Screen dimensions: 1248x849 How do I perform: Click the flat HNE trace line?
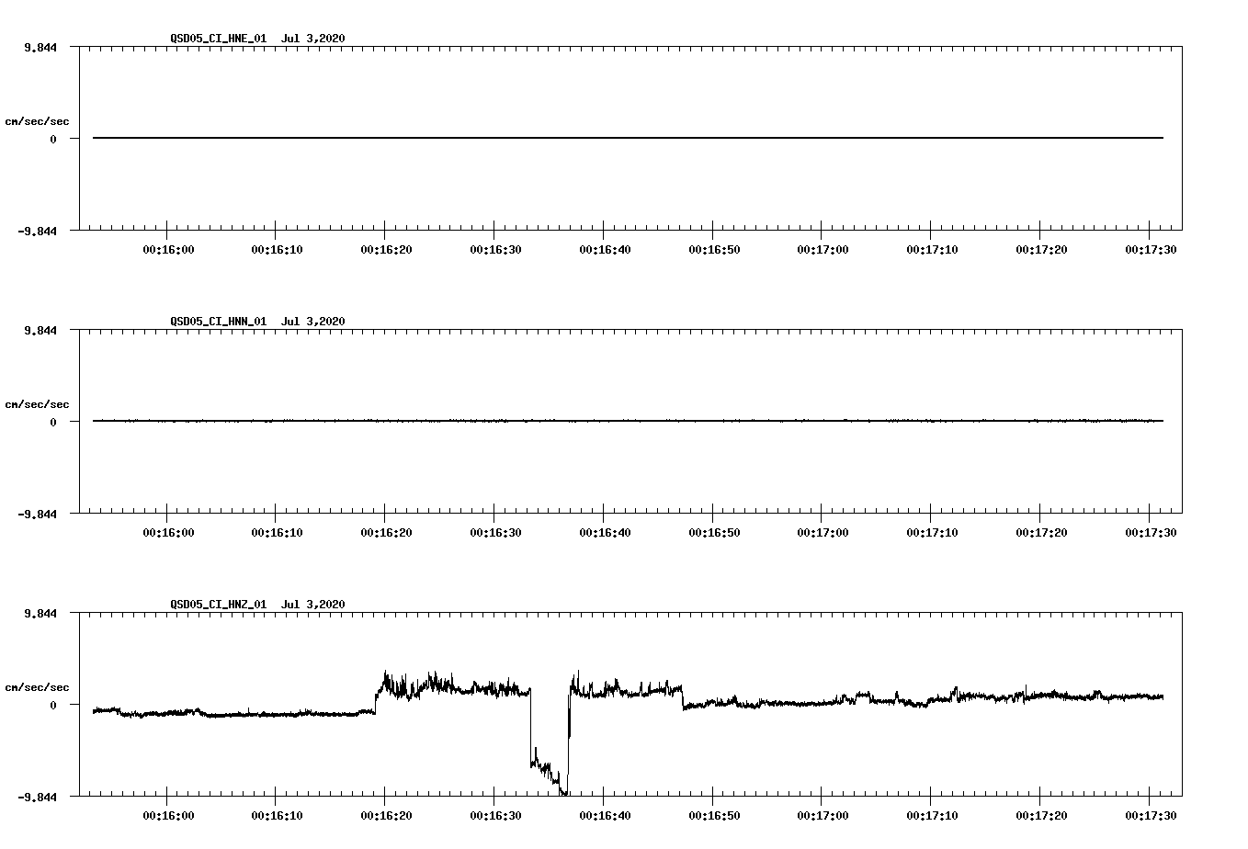point(628,138)
